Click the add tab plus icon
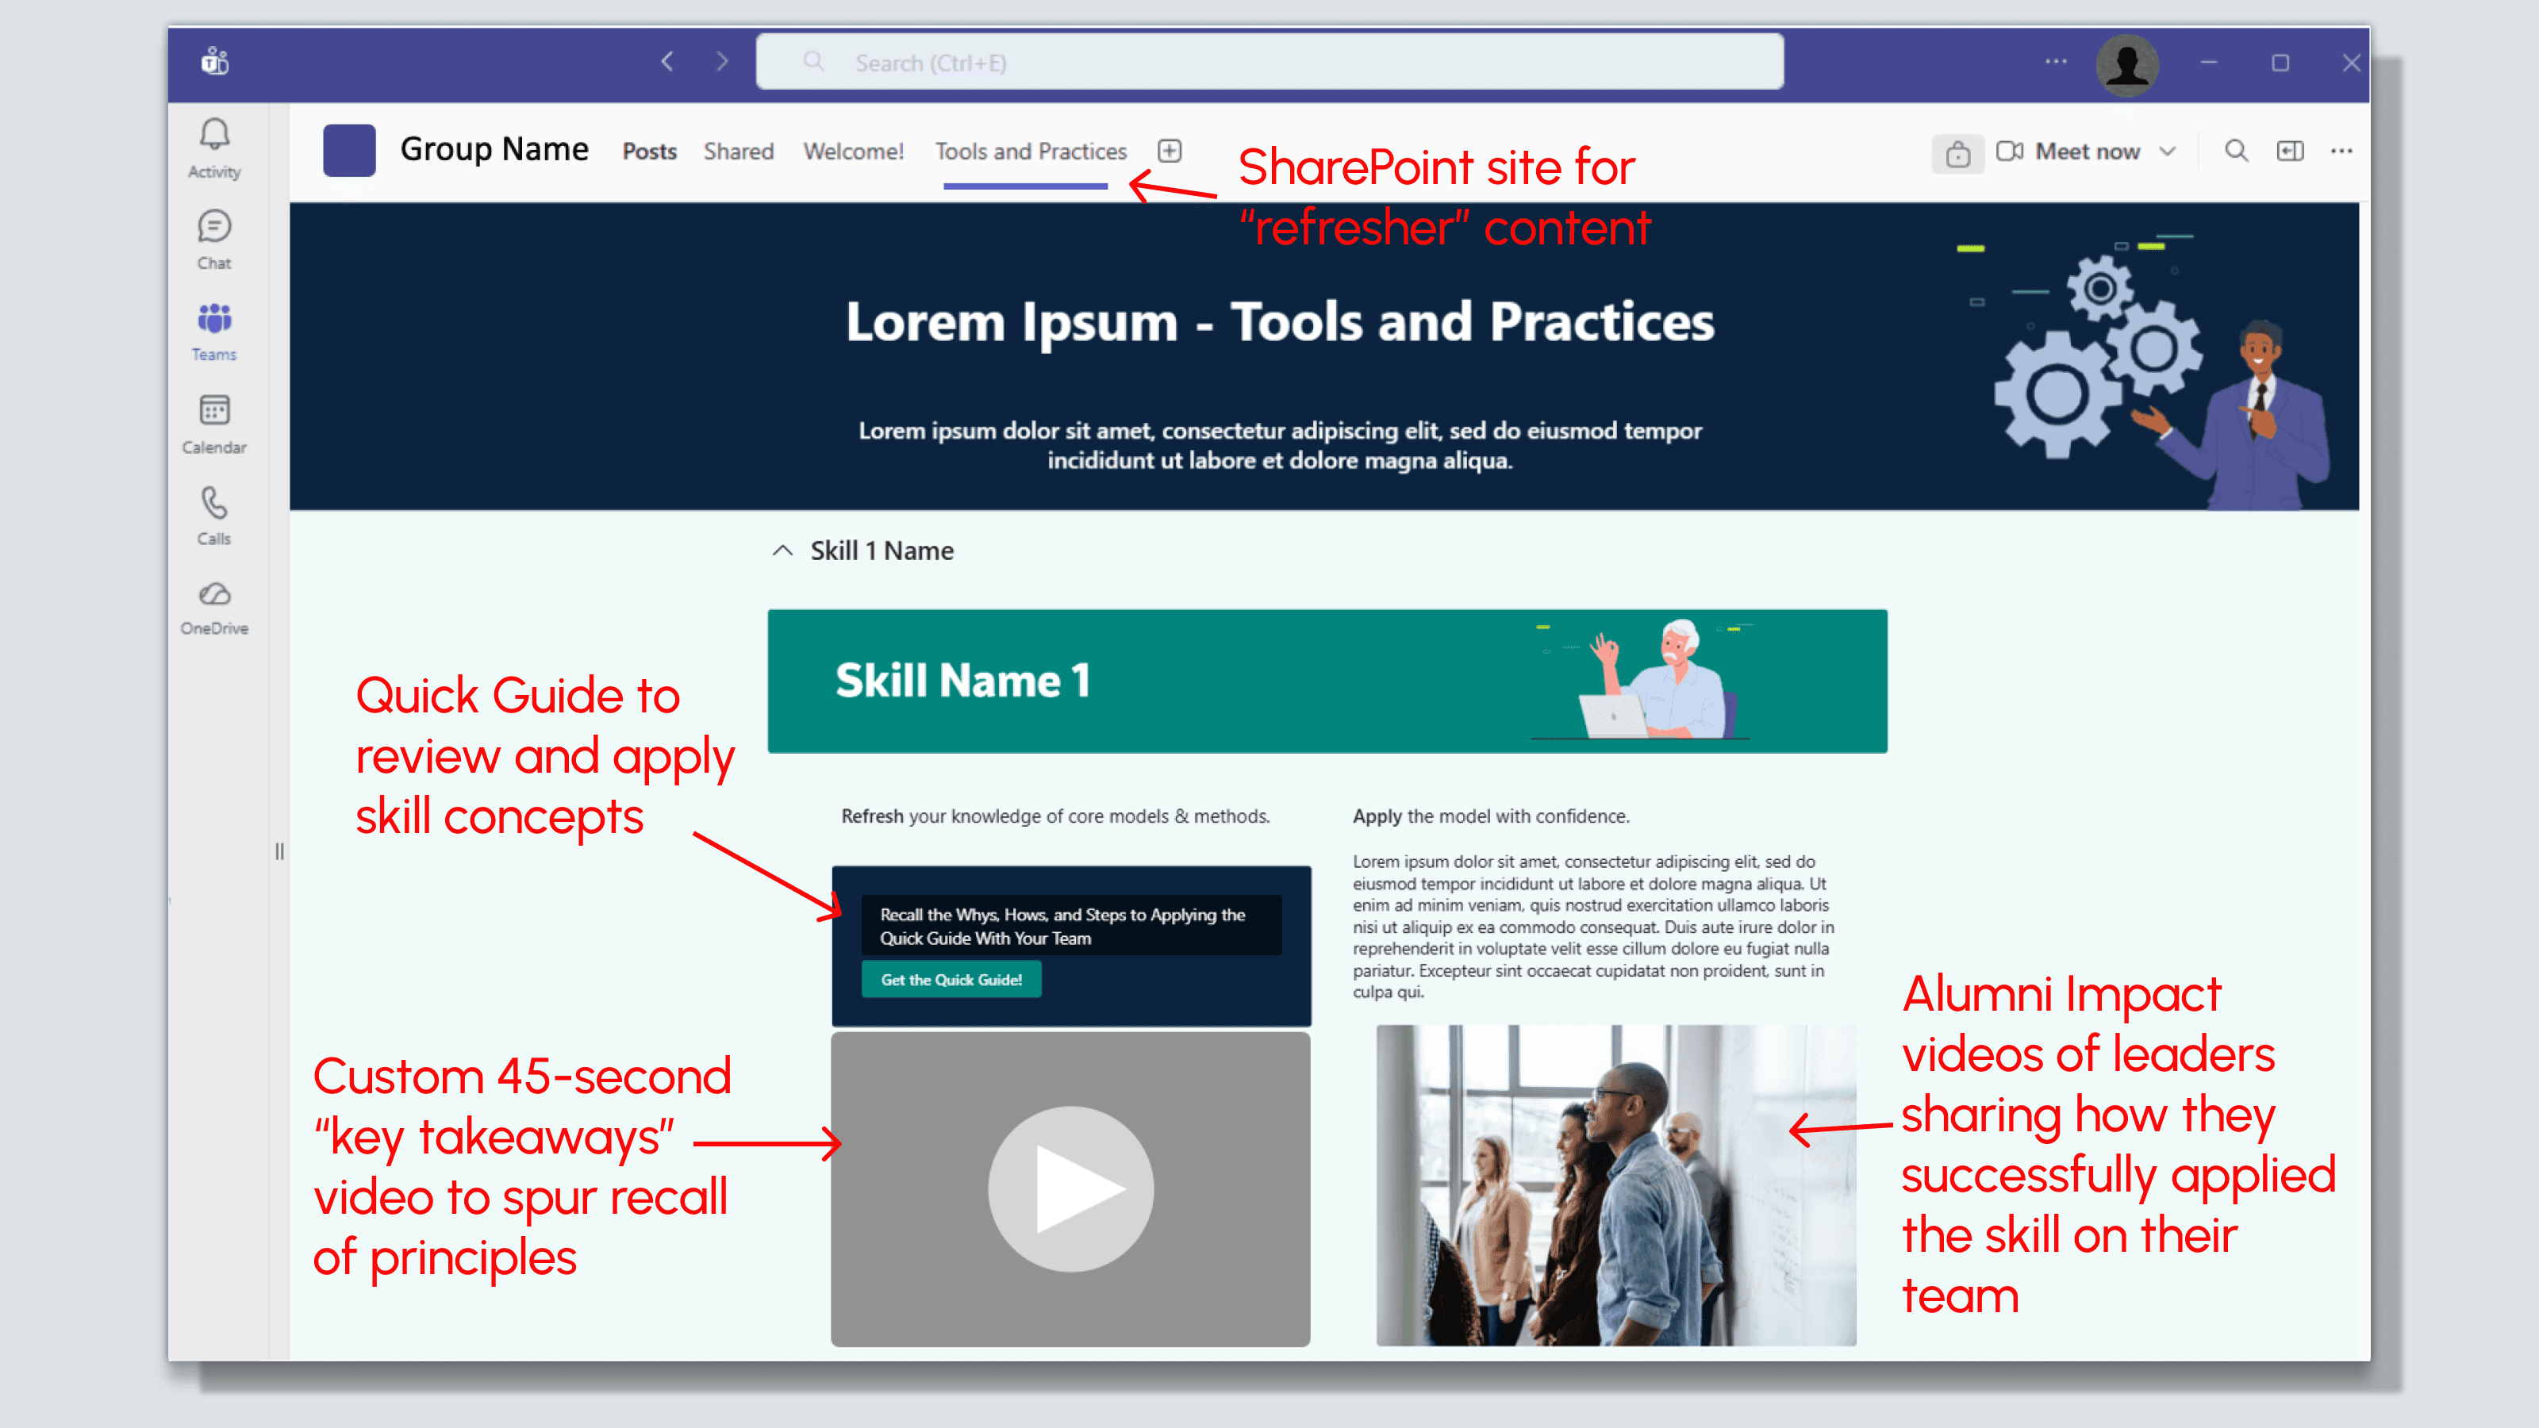2539x1428 pixels. [1169, 151]
